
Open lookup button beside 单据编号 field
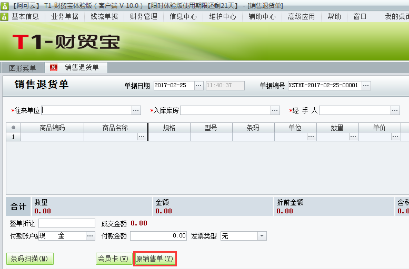[366, 86]
